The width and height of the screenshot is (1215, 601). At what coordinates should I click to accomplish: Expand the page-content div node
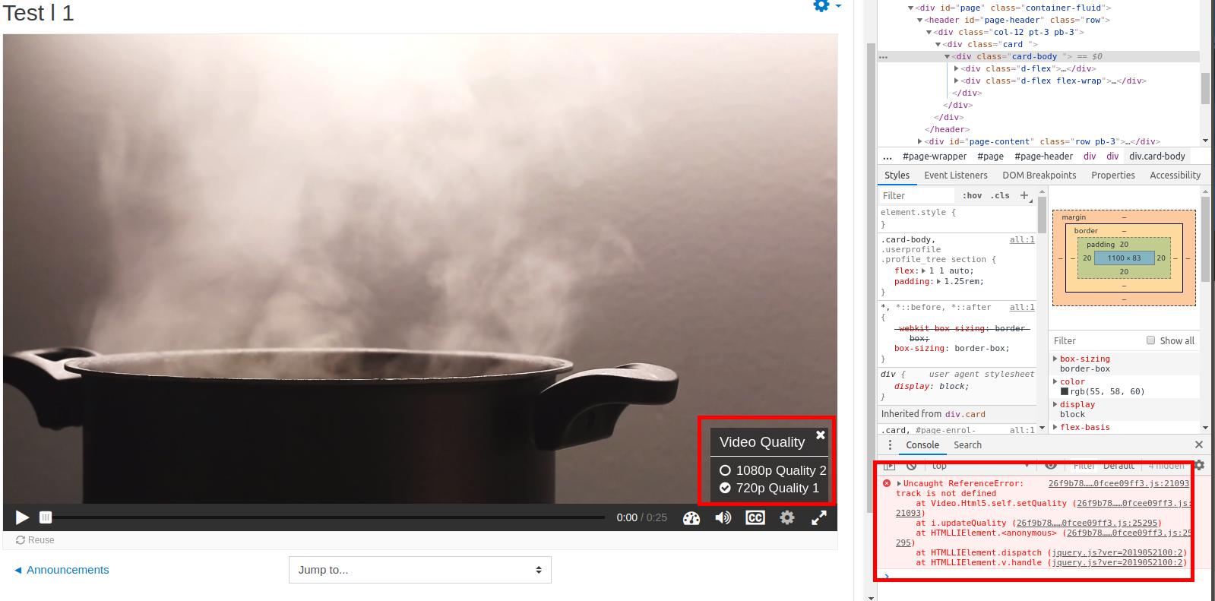click(x=920, y=142)
